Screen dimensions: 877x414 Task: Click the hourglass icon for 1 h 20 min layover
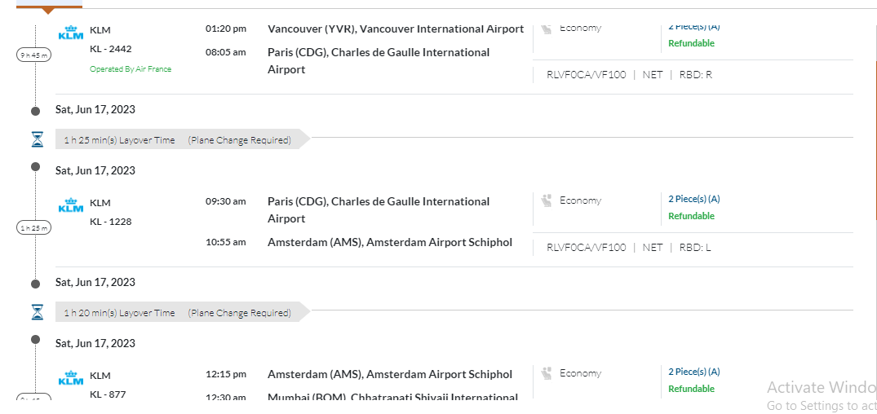37,312
